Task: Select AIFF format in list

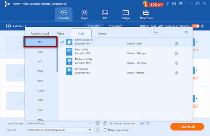Action: (x=40, y=100)
